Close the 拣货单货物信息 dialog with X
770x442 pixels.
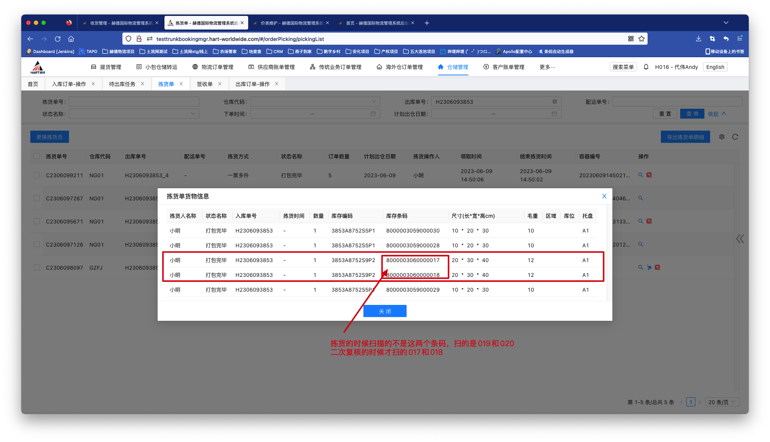[x=604, y=196]
